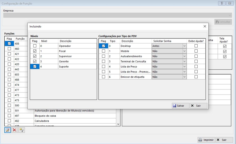
Task: Click the red X delete icon
Action: coord(15,130)
